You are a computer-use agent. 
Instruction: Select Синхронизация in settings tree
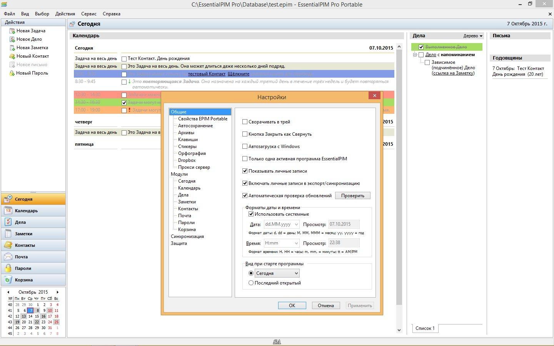click(187, 236)
